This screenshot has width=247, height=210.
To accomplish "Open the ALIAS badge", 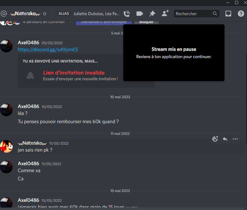I will pyautogui.click(x=64, y=14).
